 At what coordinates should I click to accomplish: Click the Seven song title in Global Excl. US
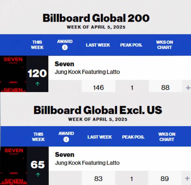65,155
